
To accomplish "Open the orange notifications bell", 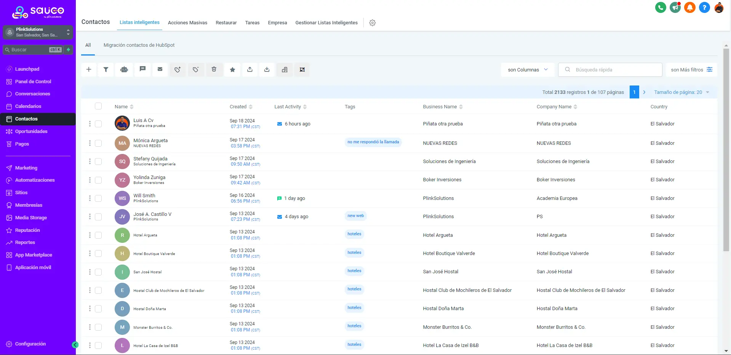I will (x=690, y=7).
